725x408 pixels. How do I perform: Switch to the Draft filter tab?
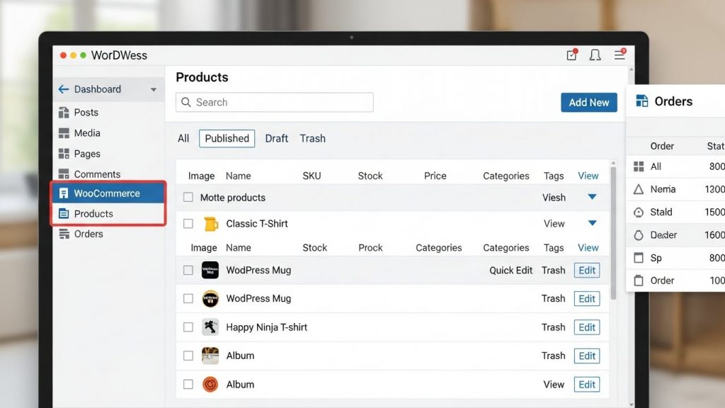click(277, 138)
